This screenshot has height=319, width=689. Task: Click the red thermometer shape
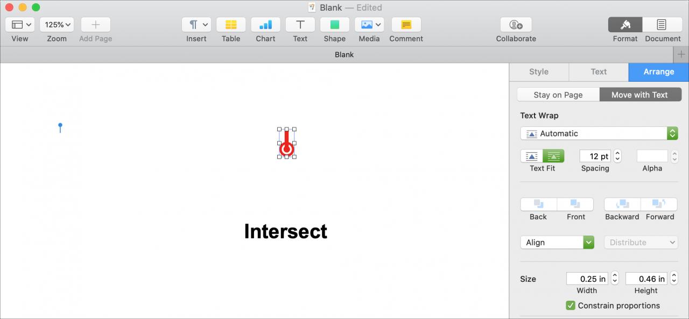[x=287, y=143]
